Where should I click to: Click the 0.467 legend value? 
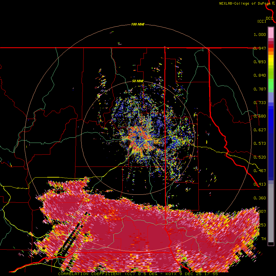[260, 171]
